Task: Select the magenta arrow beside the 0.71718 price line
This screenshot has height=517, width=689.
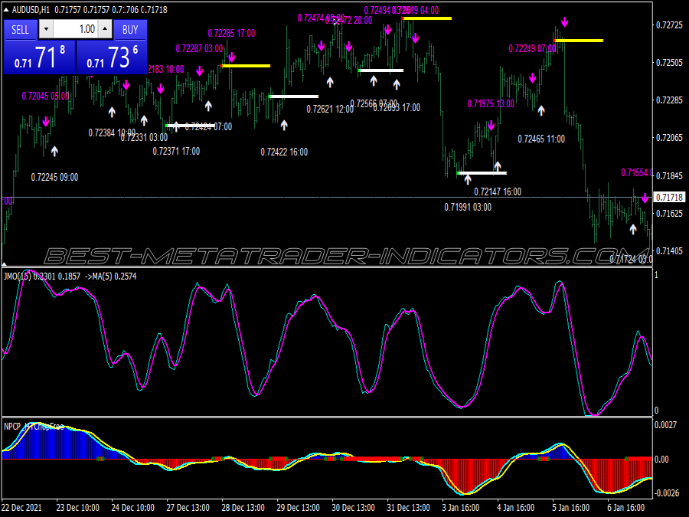Action: (x=645, y=198)
